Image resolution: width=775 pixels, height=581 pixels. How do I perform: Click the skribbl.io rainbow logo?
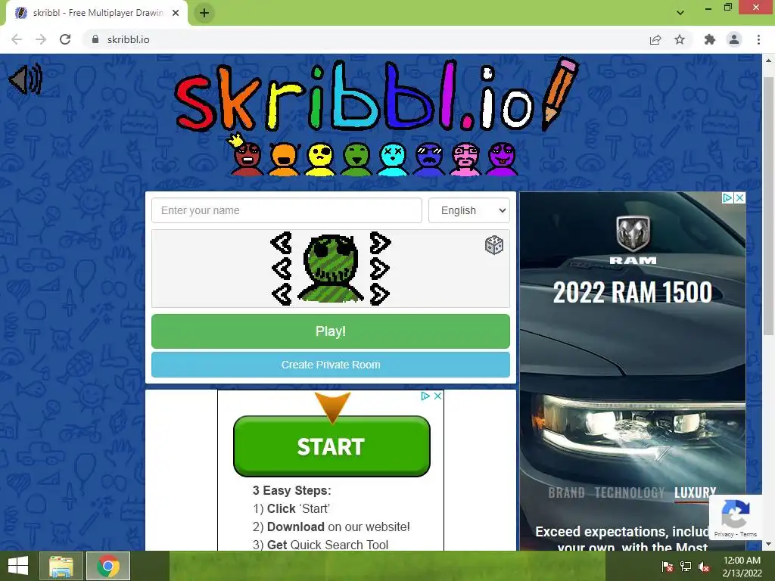point(375,95)
